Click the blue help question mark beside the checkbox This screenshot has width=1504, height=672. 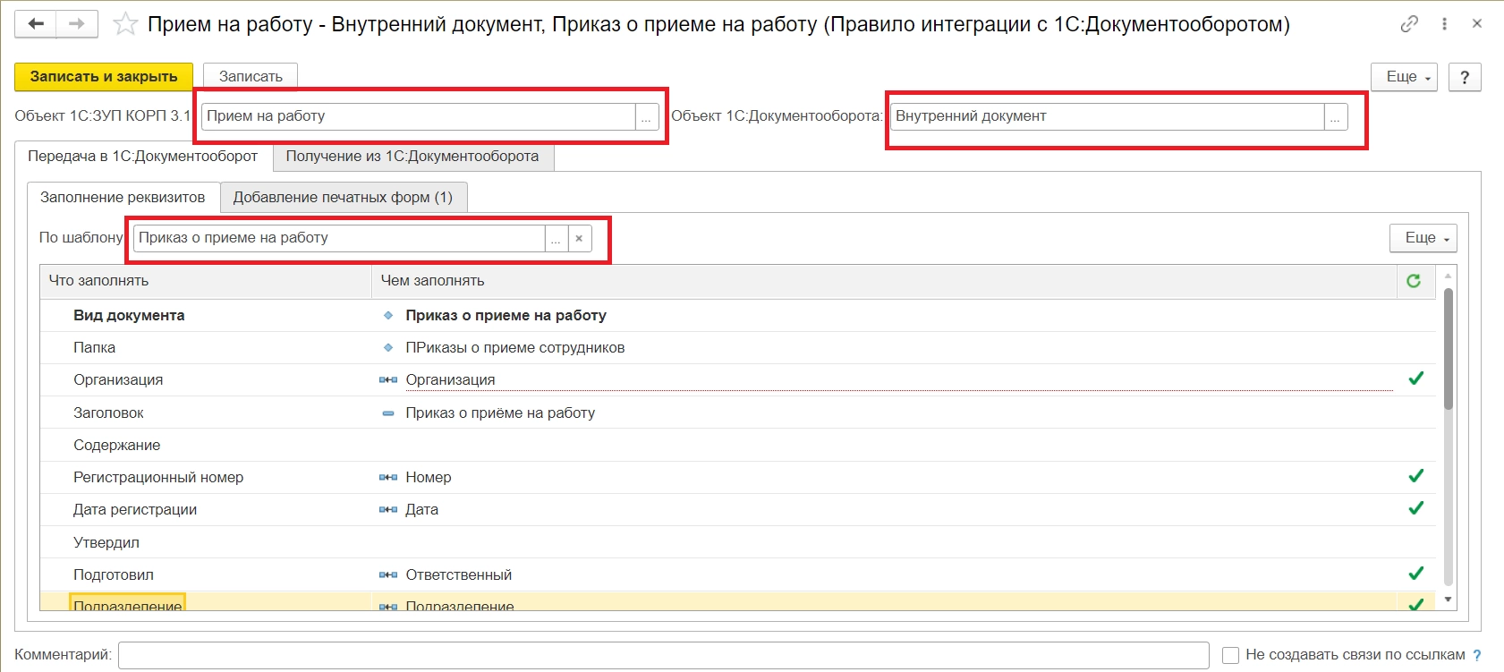point(1477,655)
